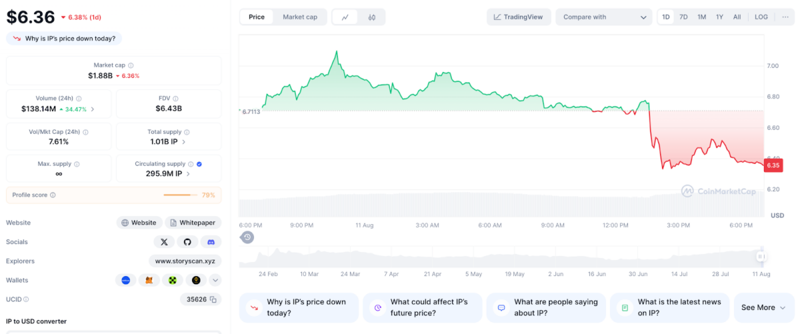Open www.storyscan.xyz explorer link

click(185, 261)
